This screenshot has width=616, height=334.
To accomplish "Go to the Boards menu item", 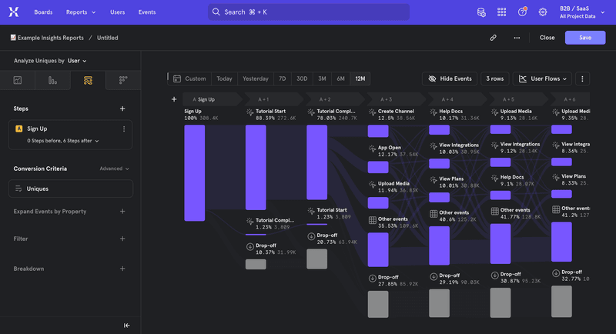I will pyautogui.click(x=44, y=12).
